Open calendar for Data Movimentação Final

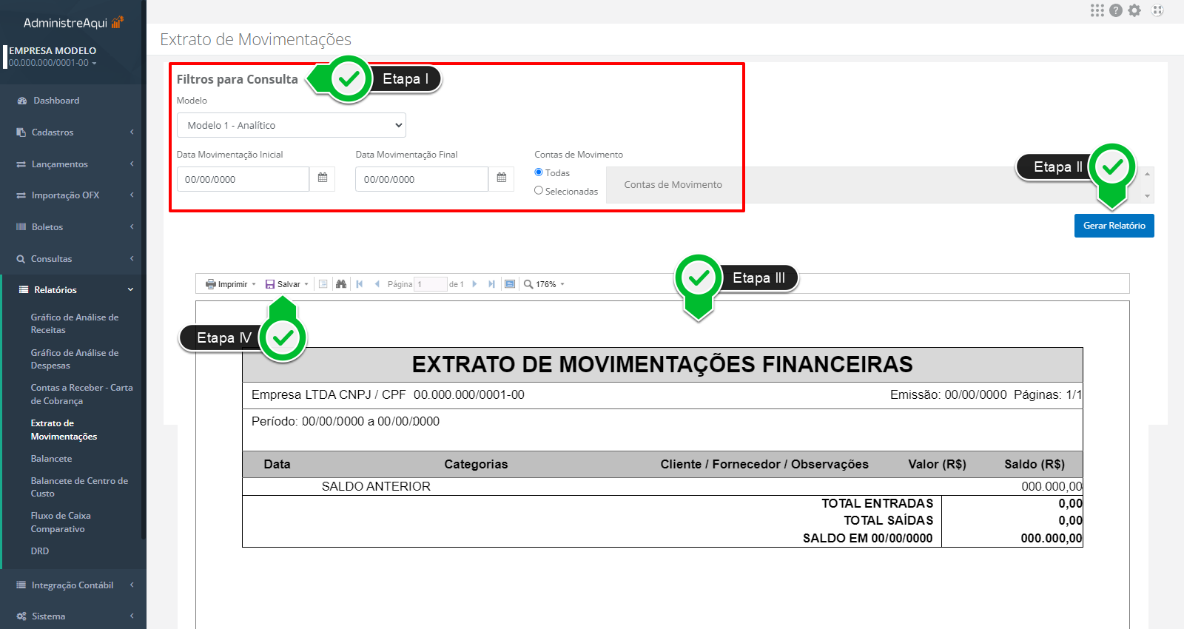tap(502, 178)
